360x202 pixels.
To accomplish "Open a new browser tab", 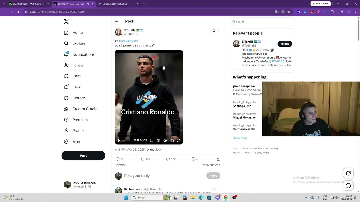I will click(x=144, y=4).
